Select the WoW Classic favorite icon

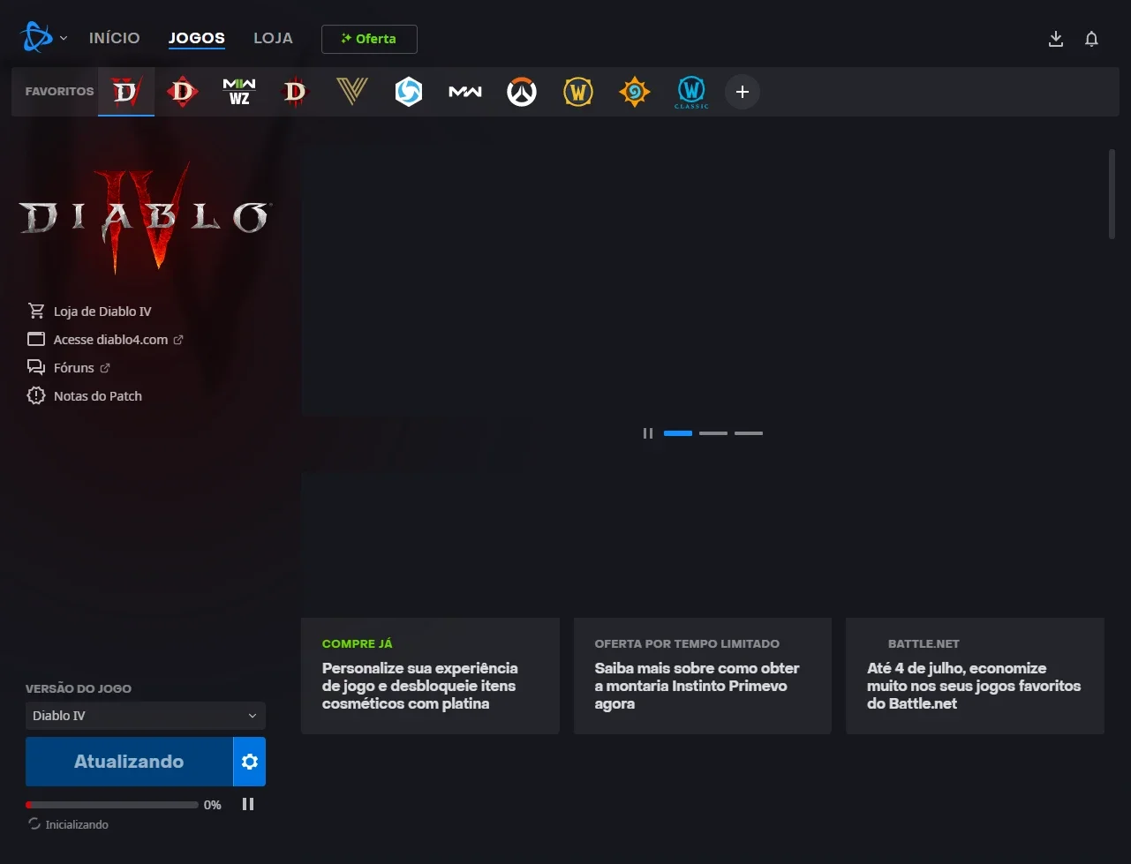691,91
